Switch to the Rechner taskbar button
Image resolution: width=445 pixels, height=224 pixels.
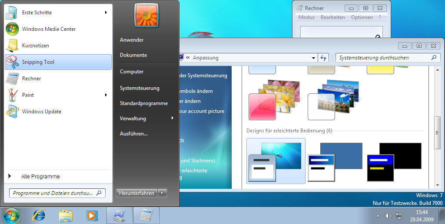point(146,215)
